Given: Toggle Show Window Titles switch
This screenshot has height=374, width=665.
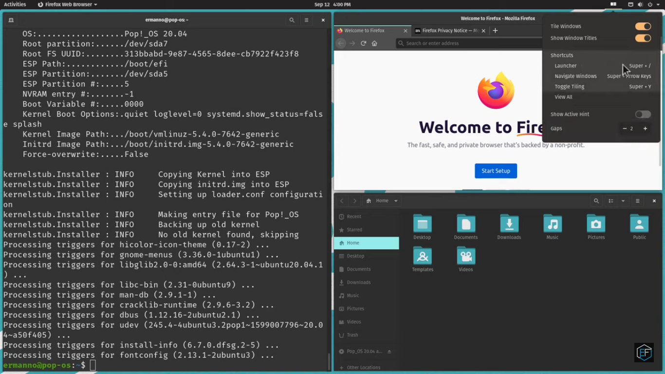Looking at the screenshot, I should [643, 38].
